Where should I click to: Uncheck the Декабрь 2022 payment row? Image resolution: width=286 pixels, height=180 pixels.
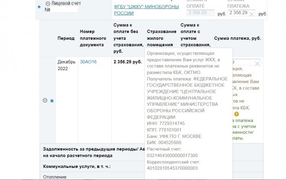pyautogui.click(x=52, y=100)
